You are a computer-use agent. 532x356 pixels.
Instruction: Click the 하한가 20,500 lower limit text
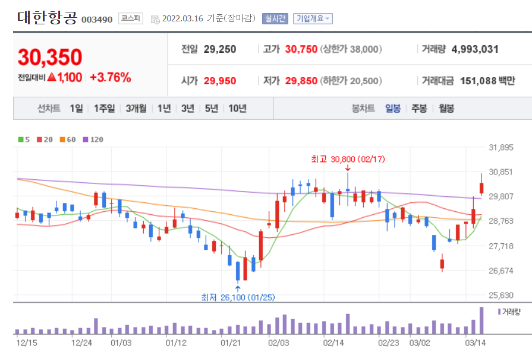(x=351, y=81)
